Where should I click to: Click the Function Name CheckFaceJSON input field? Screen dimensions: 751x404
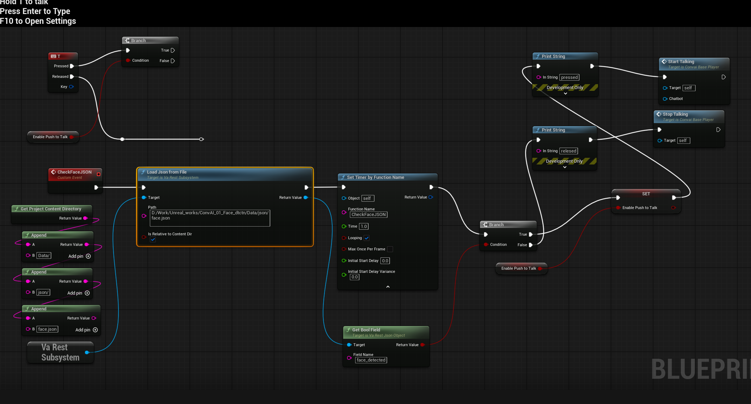click(x=368, y=215)
